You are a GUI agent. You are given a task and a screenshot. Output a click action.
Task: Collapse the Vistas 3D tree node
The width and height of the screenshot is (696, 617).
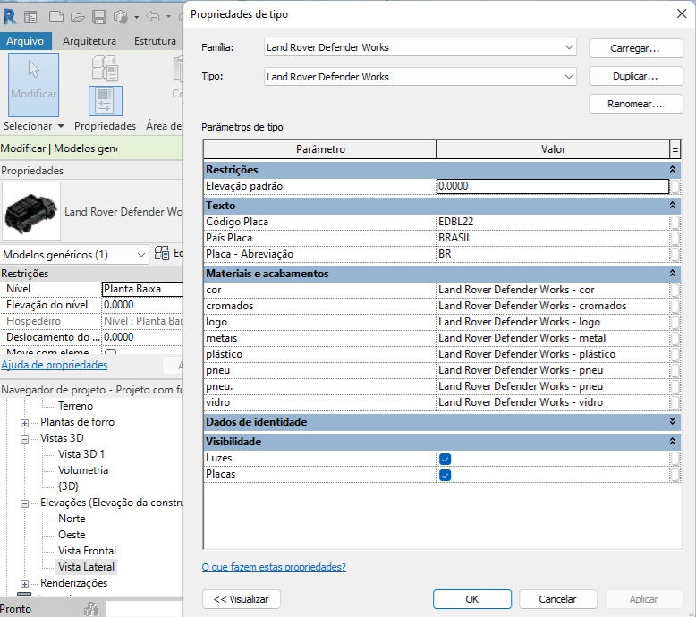point(25,439)
